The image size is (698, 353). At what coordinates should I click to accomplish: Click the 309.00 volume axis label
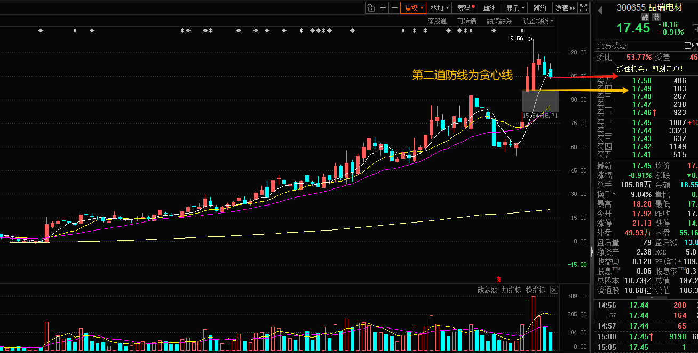577,296
